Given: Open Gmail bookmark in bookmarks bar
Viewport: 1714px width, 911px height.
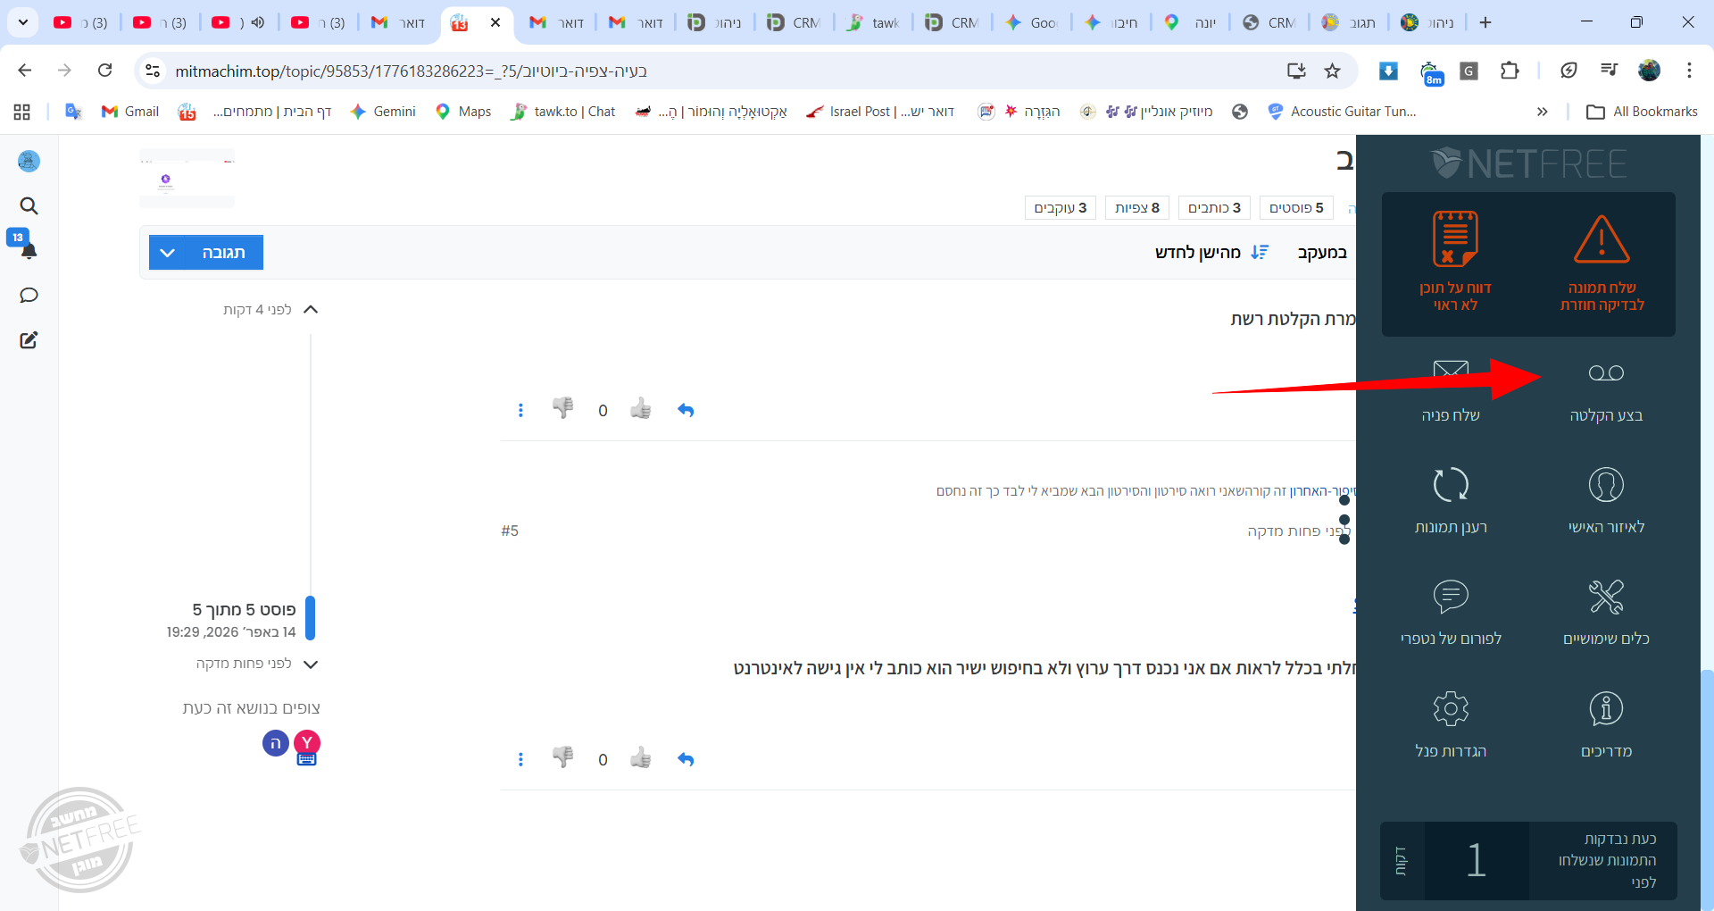Looking at the screenshot, I should point(130,112).
